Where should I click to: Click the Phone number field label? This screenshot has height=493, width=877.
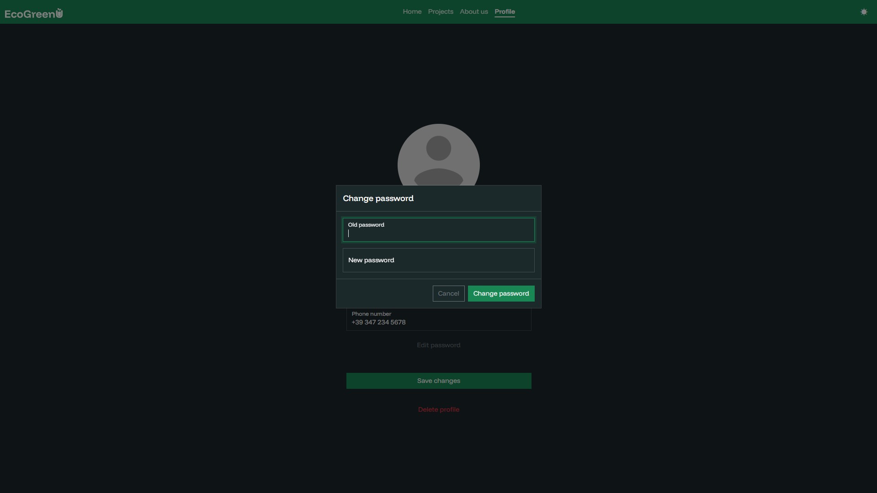point(371,314)
